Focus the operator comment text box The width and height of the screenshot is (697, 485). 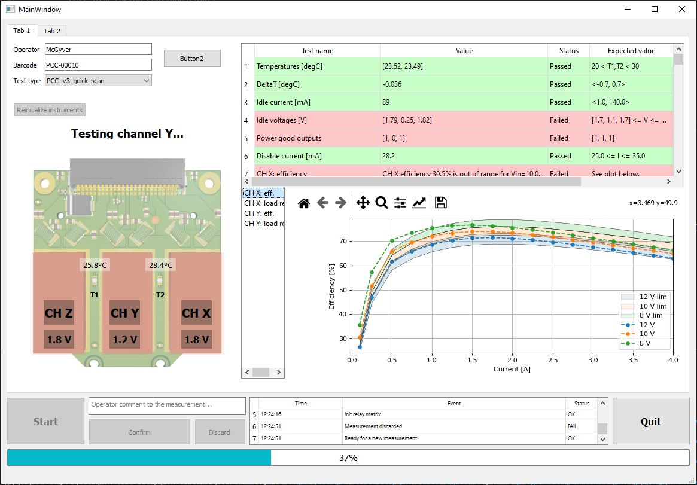click(x=167, y=405)
